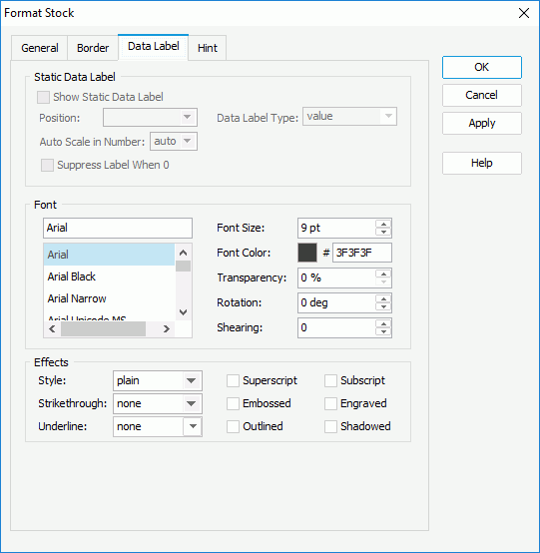This screenshot has width=540, height=553.
Task: Open the Style dropdown
Action: (x=158, y=381)
